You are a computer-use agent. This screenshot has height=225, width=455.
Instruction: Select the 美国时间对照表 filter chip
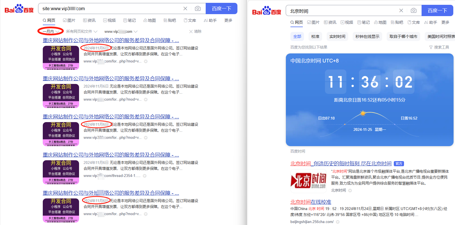pos(440,36)
